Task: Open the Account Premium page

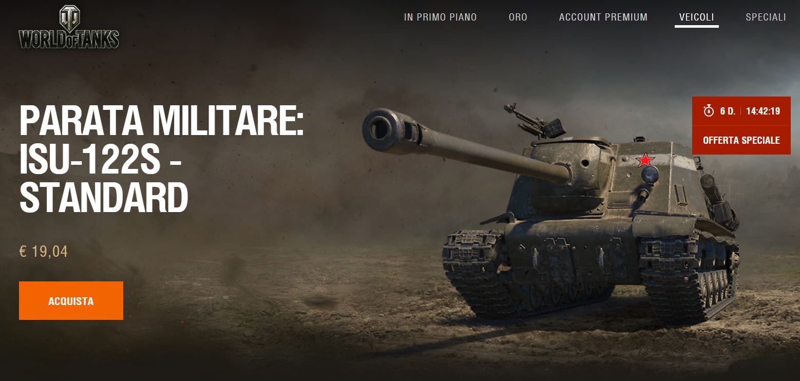Action: [603, 17]
